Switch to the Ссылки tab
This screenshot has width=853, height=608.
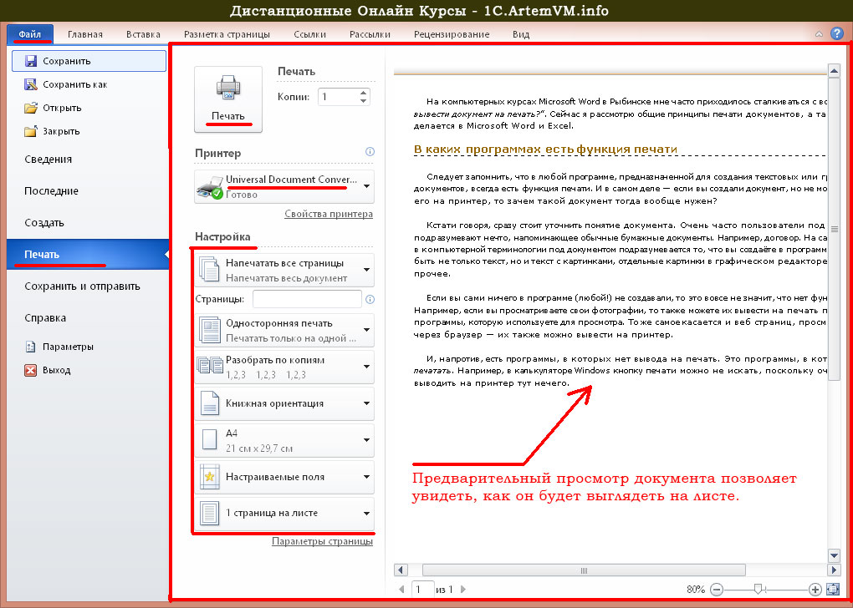click(x=309, y=34)
